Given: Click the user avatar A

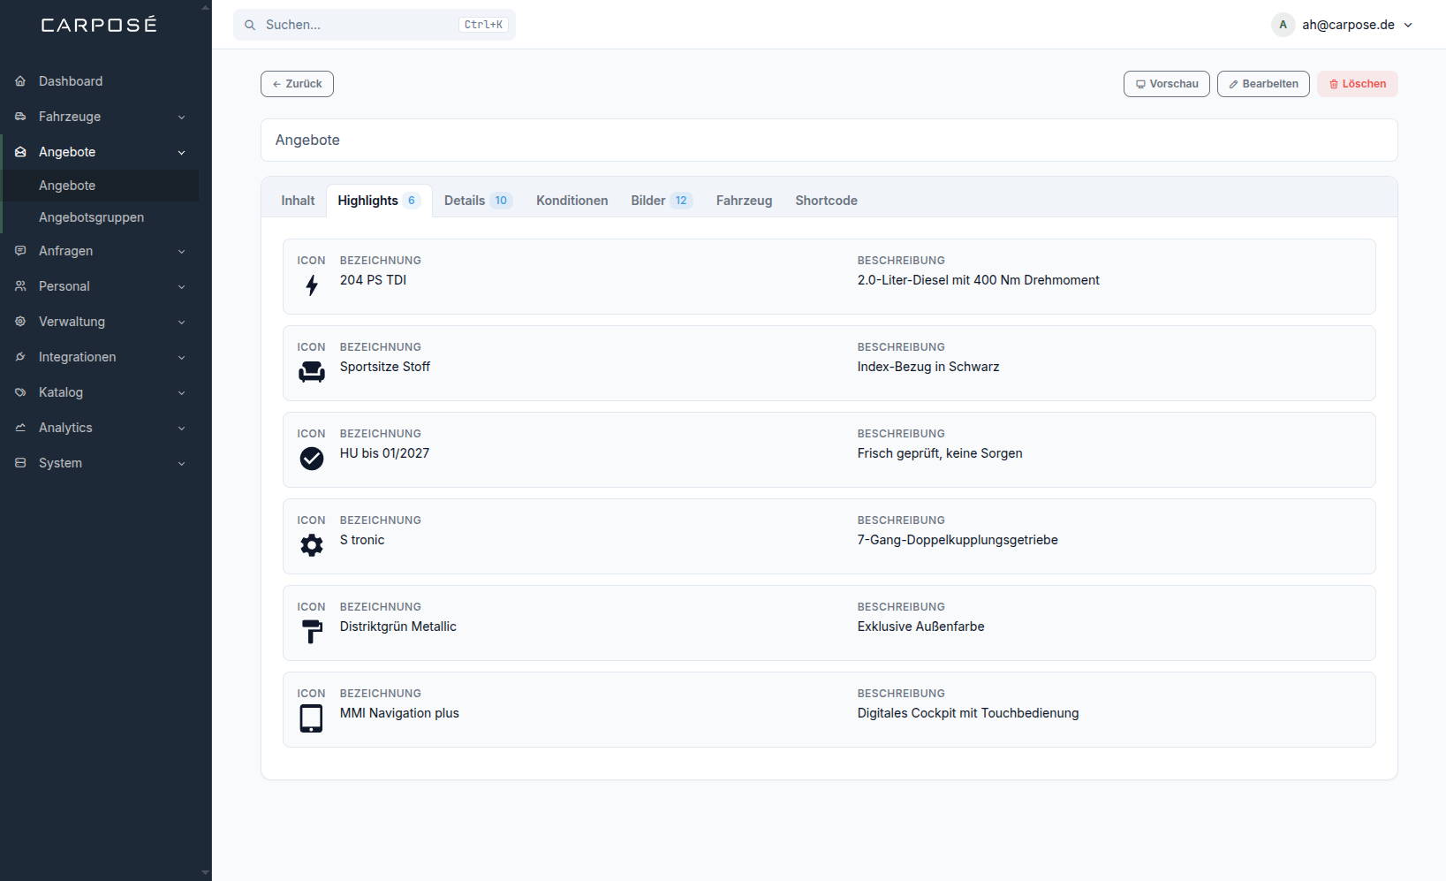Looking at the screenshot, I should click(1283, 25).
